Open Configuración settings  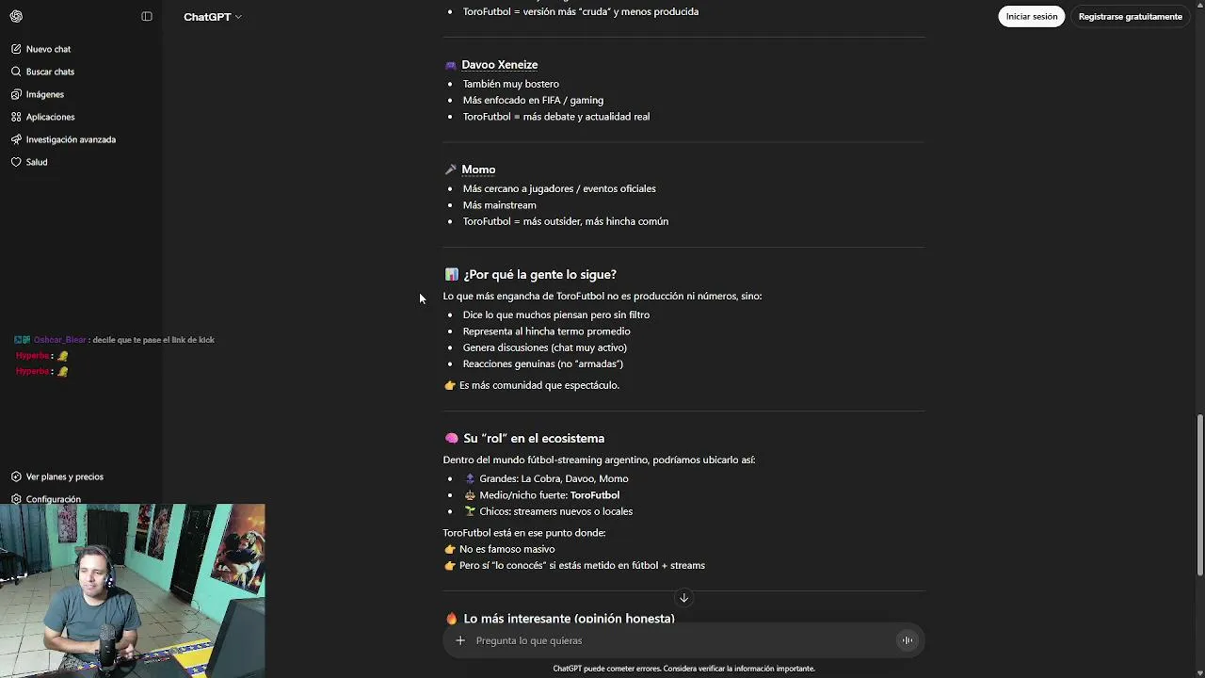(x=53, y=498)
